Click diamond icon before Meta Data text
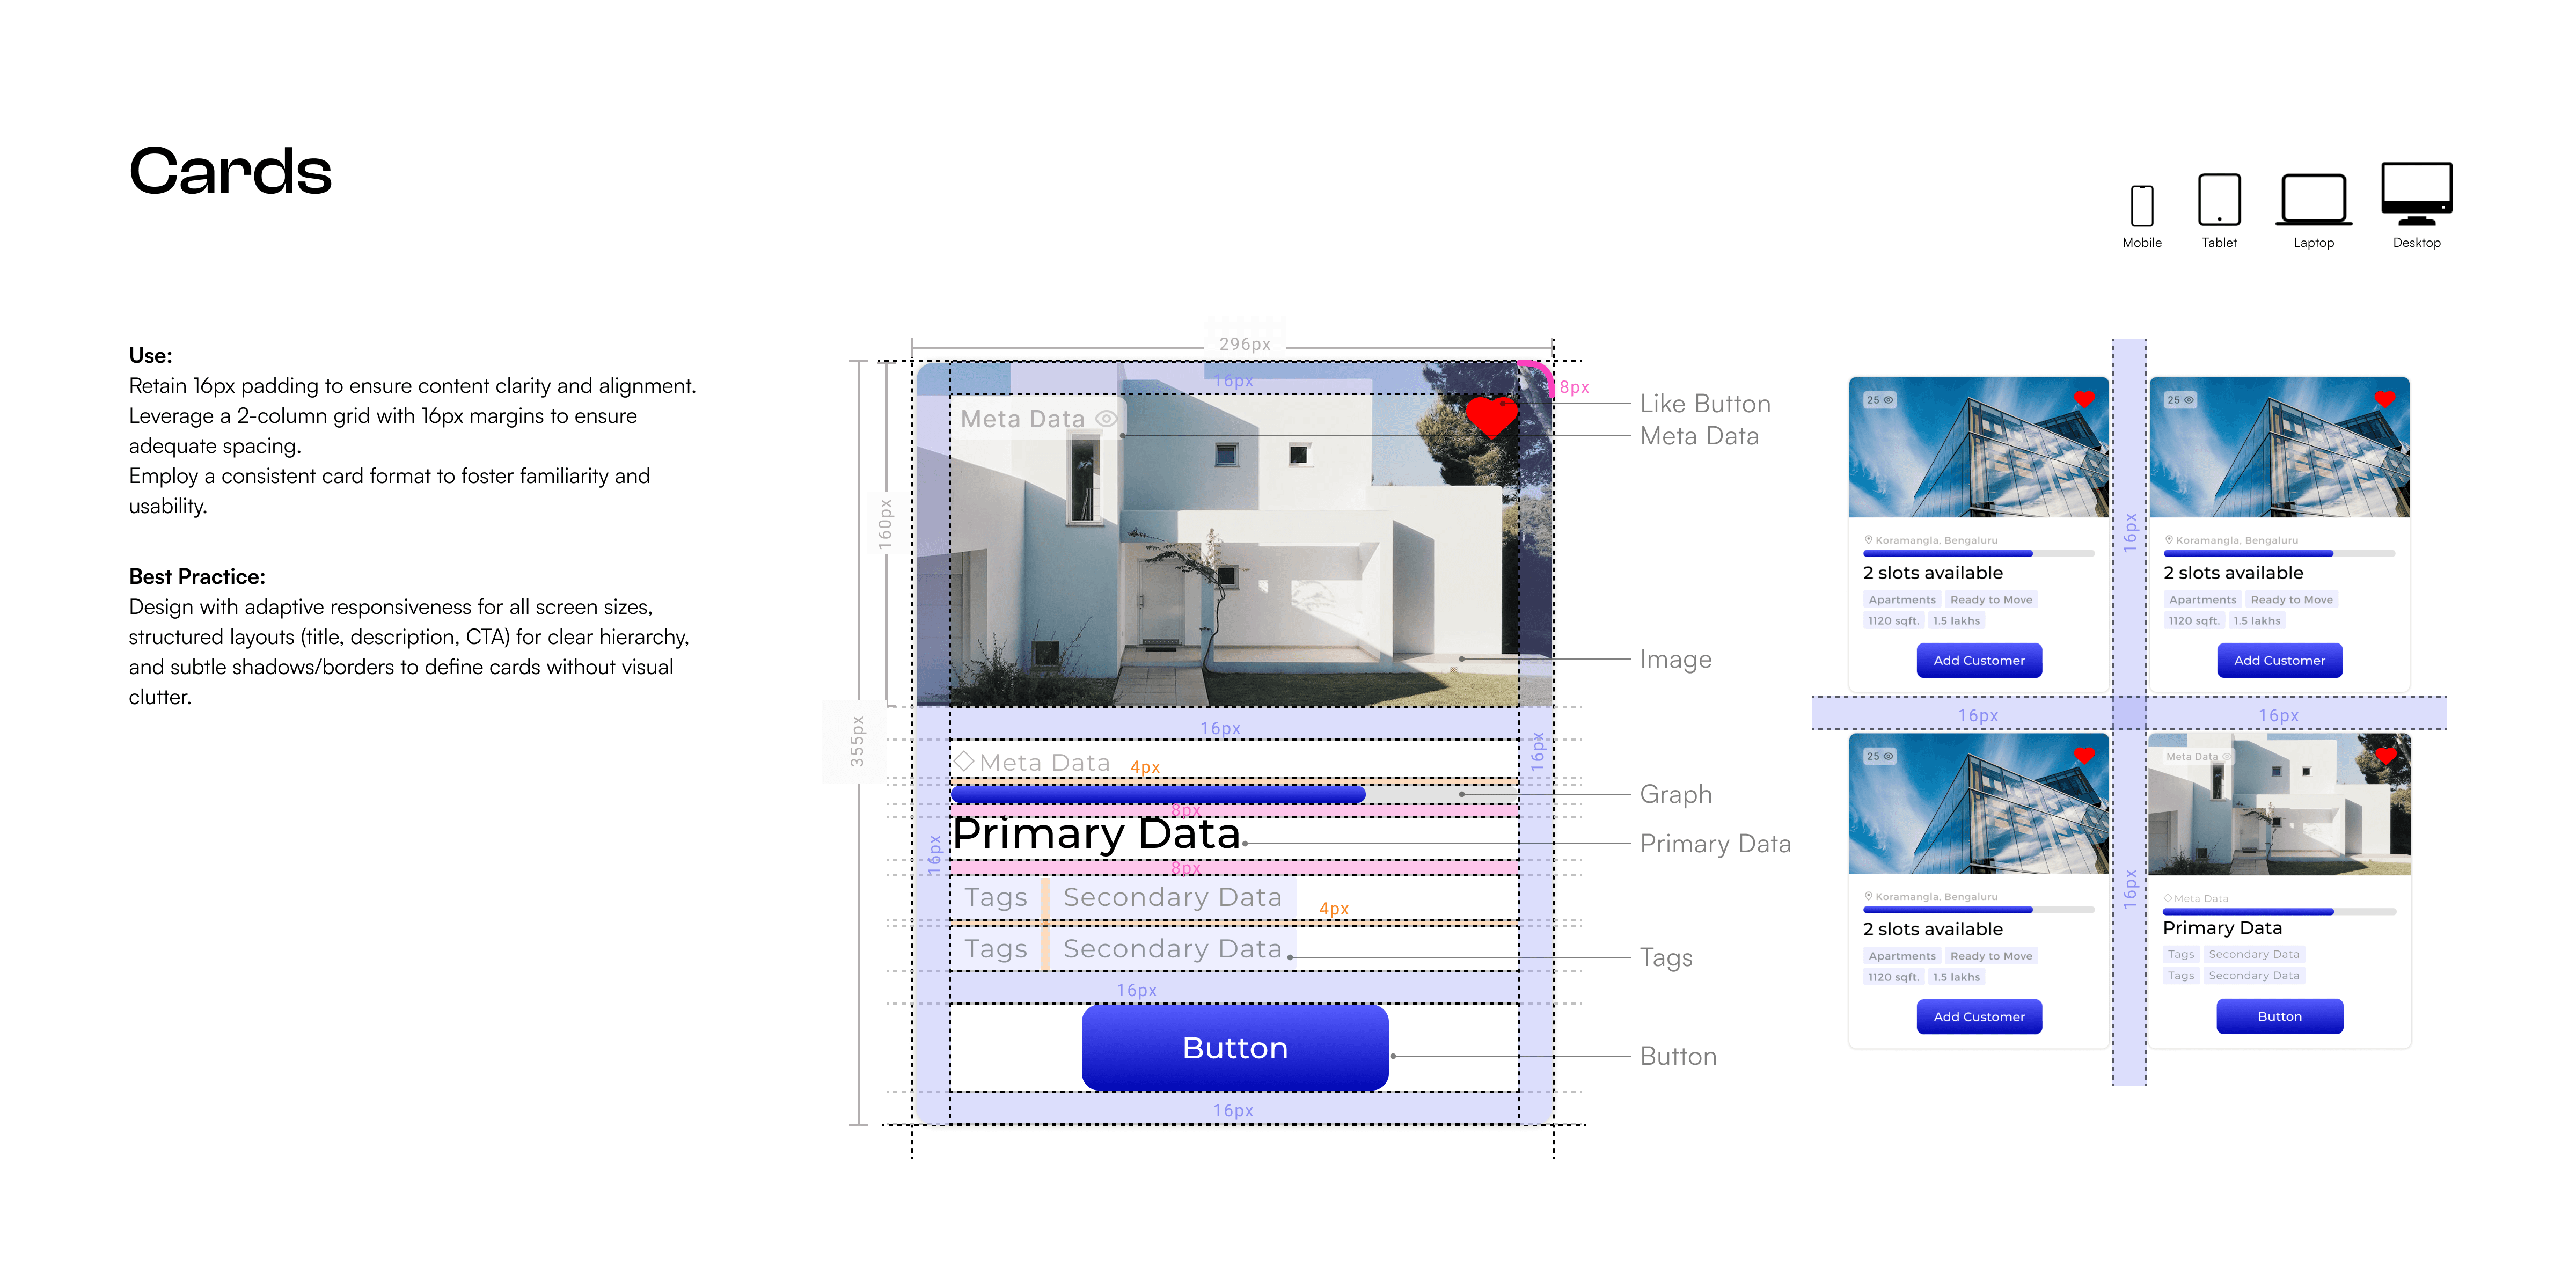This screenshot has height=1288, width=2576. click(964, 761)
